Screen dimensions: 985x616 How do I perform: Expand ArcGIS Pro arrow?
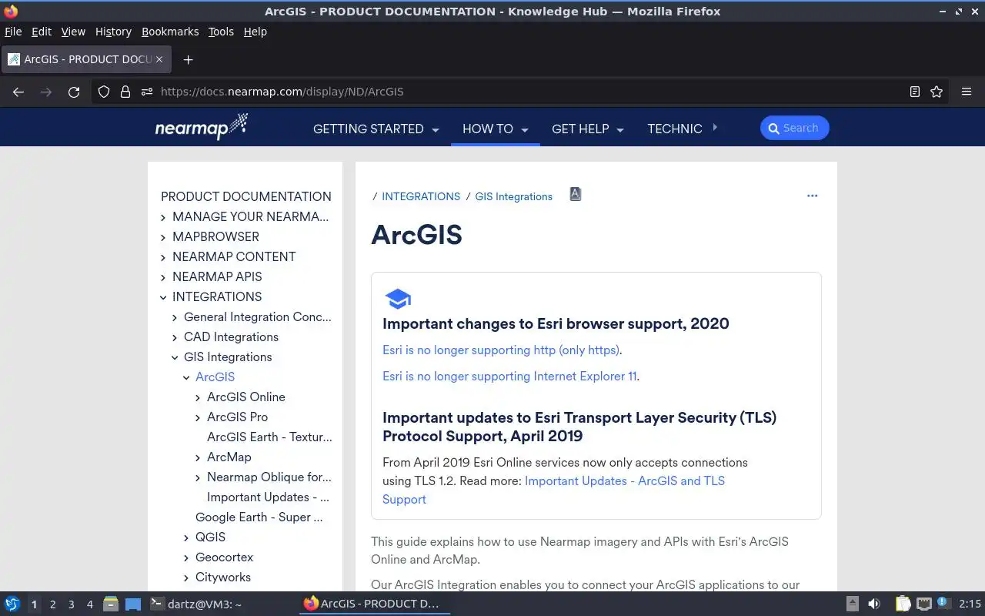198,417
